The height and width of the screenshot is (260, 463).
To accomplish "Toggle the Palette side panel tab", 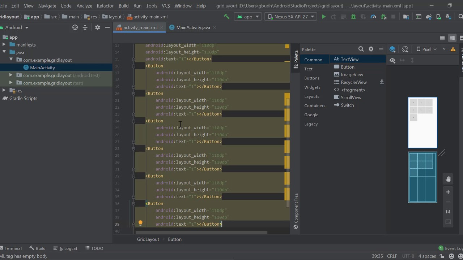I will (x=296, y=59).
